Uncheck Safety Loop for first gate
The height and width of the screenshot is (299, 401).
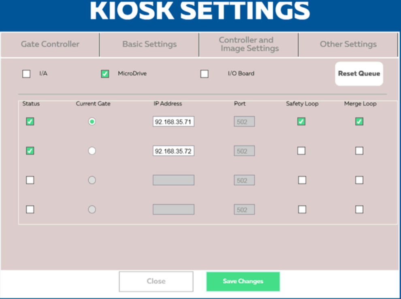click(301, 122)
